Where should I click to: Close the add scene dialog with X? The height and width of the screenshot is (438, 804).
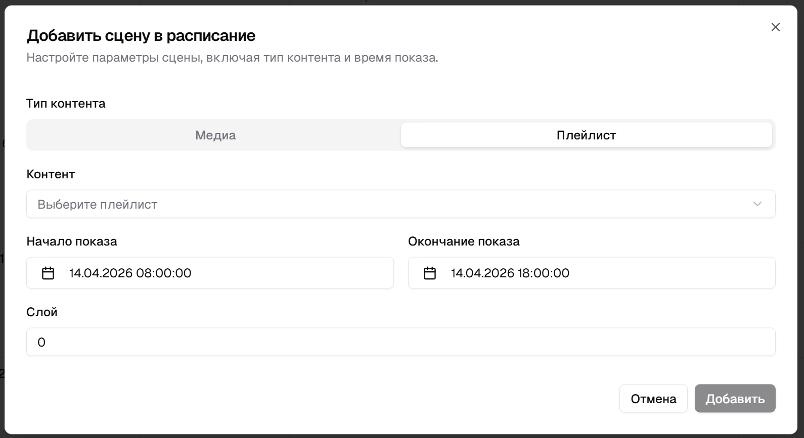click(775, 27)
